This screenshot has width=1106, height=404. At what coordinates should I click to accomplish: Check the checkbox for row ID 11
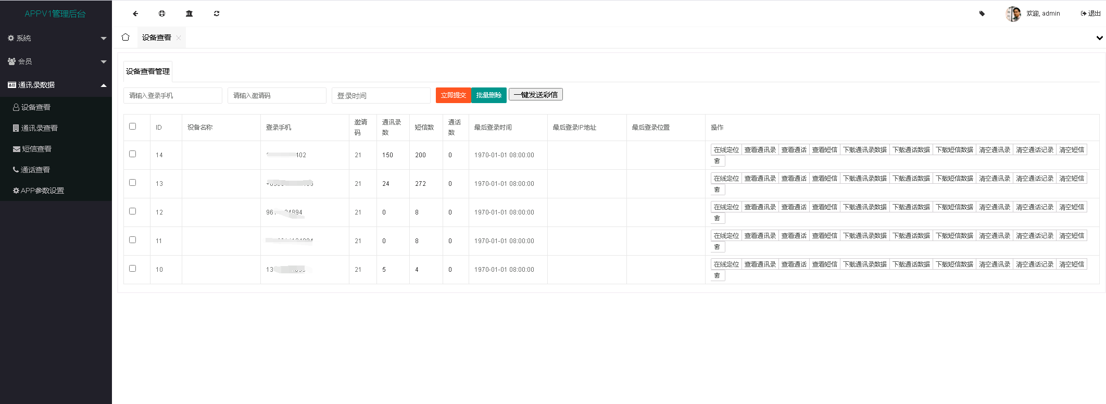coord(132,240)
